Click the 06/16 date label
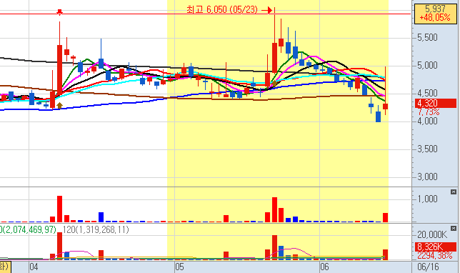Viewport: 460px width, 273px height. click(x=428, y=267)
